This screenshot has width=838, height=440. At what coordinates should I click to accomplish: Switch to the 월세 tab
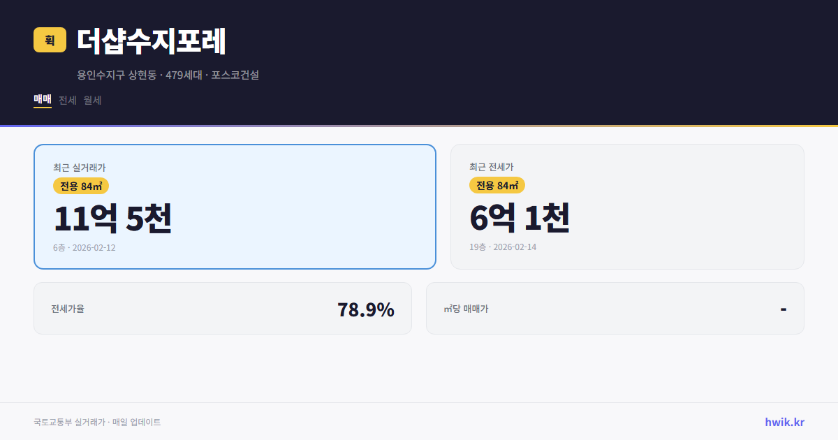click(91, 100)
